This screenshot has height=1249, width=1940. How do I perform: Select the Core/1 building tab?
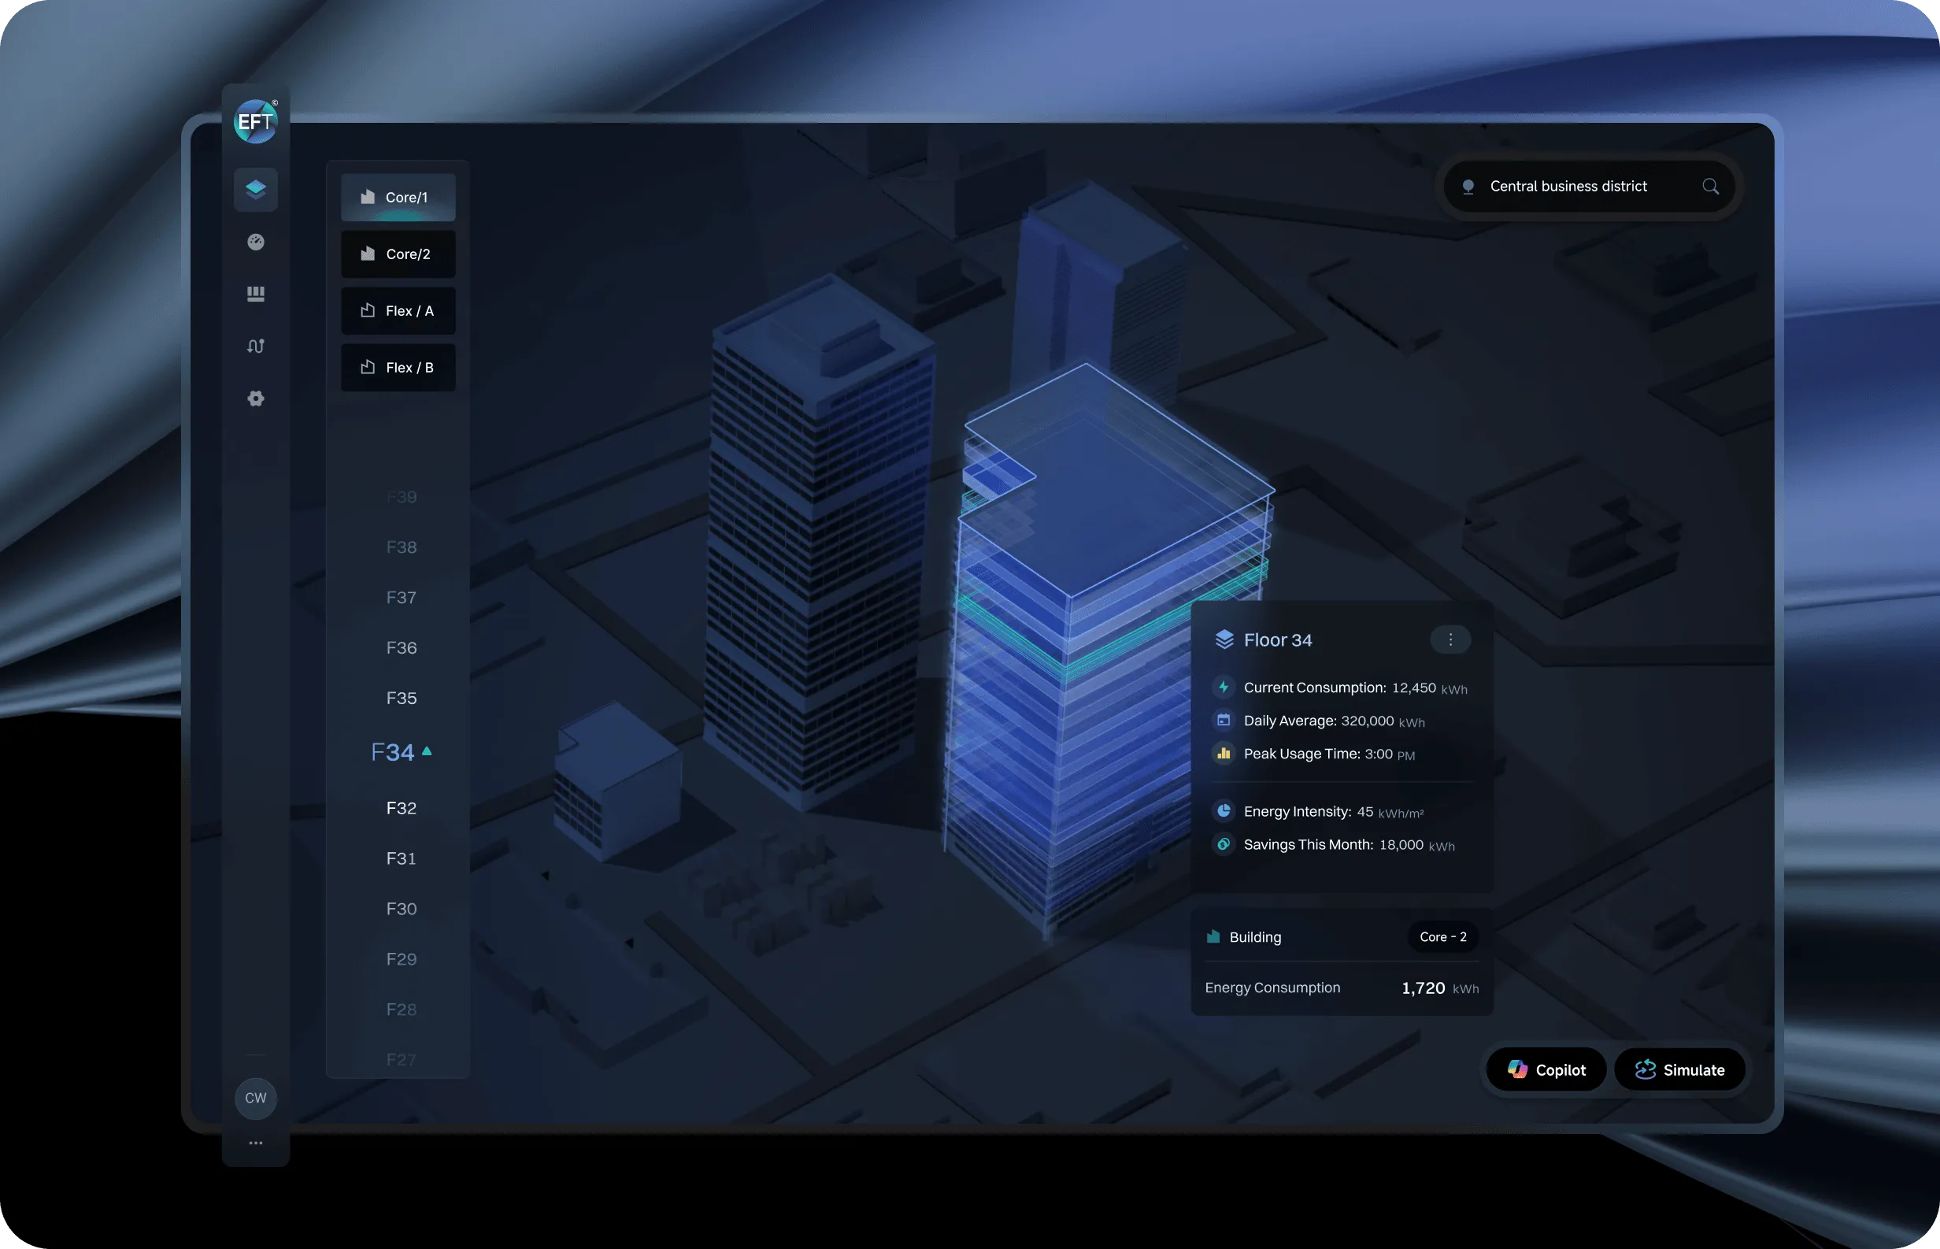[398, 197]
